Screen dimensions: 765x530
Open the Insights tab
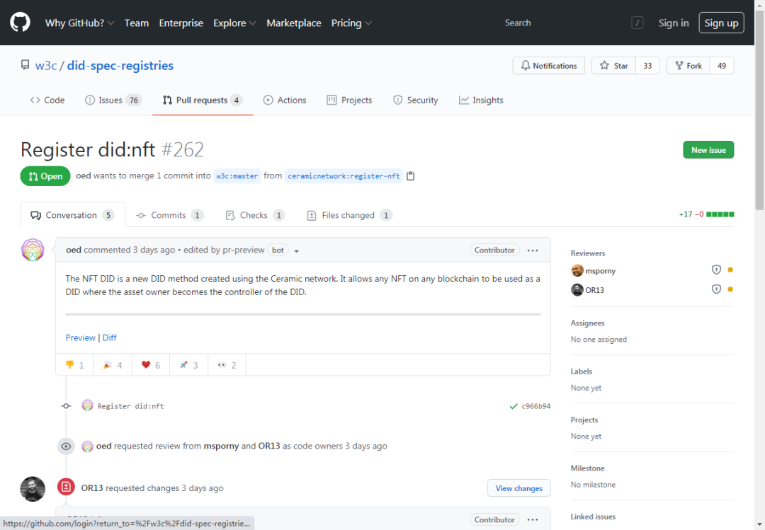[481, 100]
